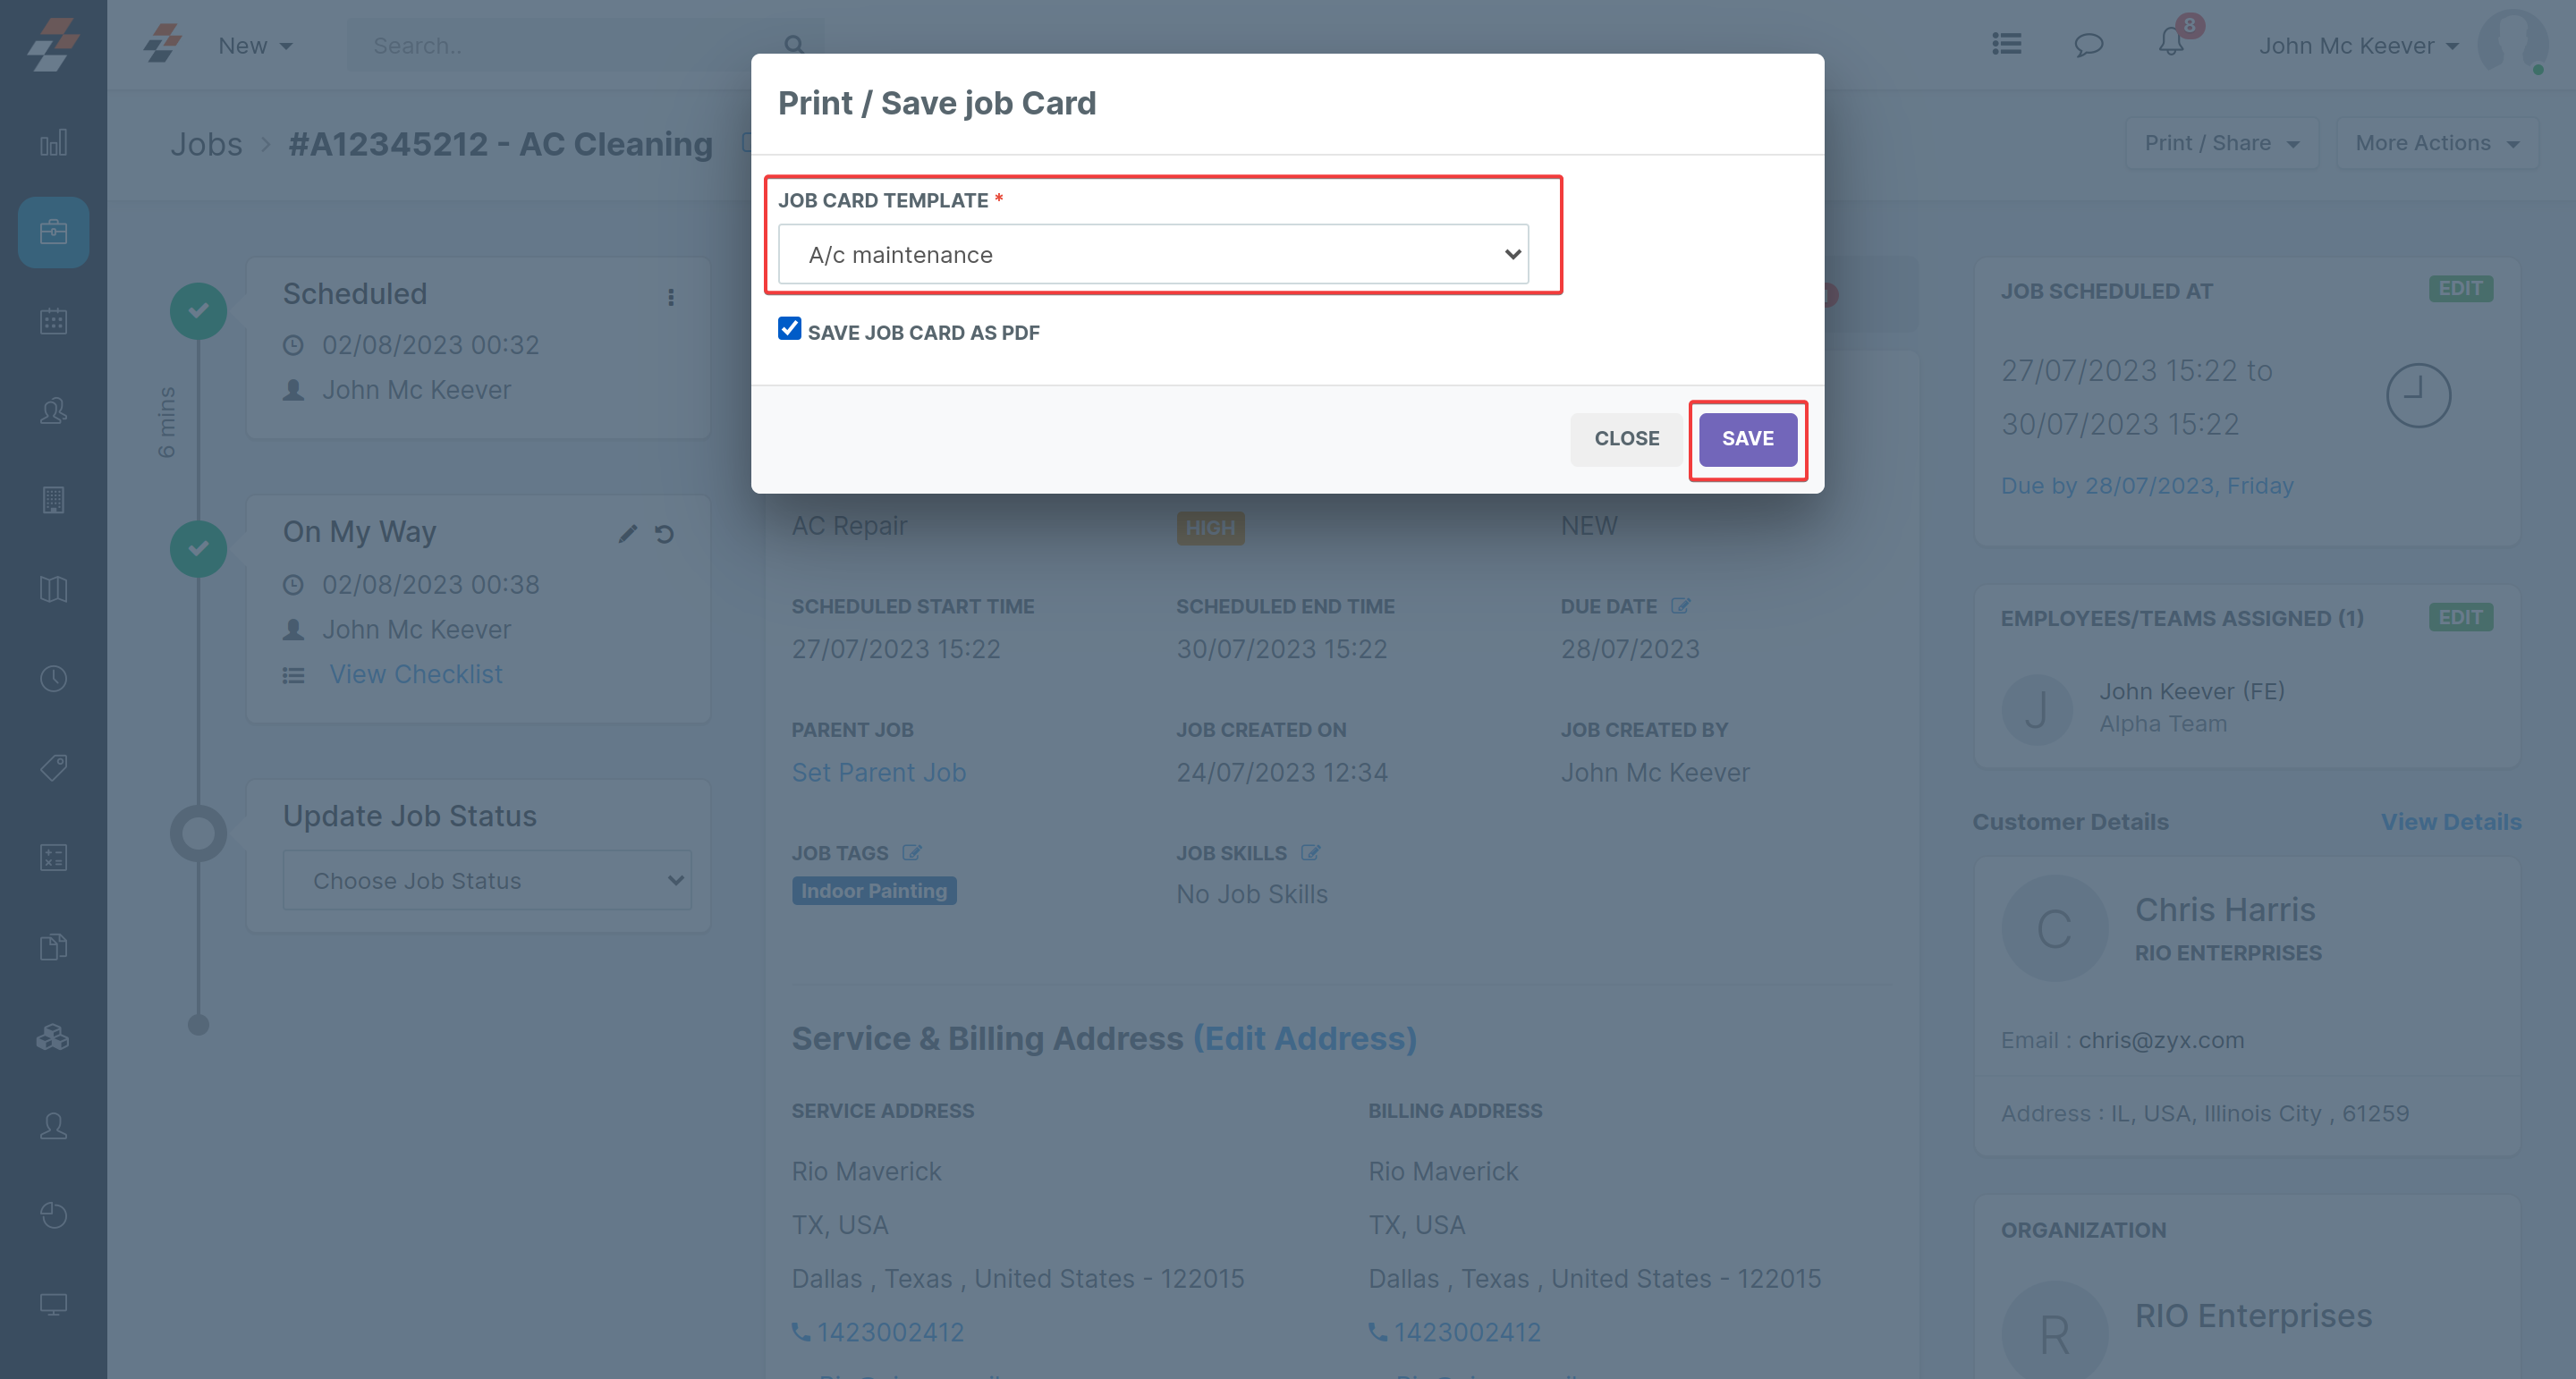
Task: Open the Print / Share dropdown
Action: pyautogui.click(x=2220, y=143)
